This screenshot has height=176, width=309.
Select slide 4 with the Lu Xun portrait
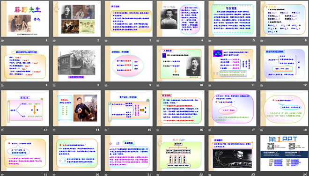coord(180,19)
